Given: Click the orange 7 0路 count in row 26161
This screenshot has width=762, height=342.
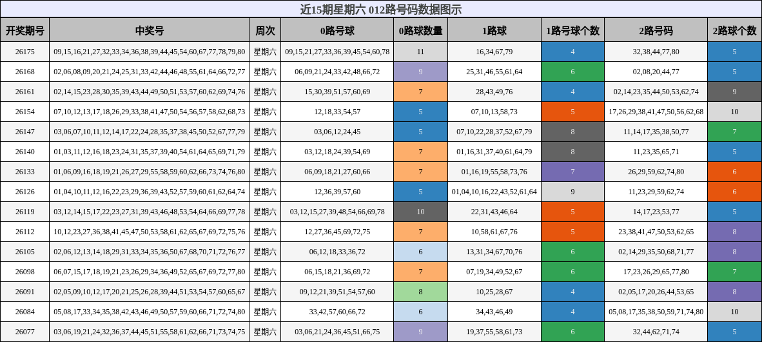Looking at the screenshot, I should [x=420, y=92].
